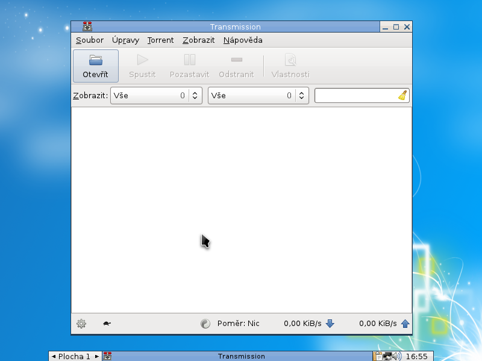
Task: Click the Odstranit remove icon
Action: 237,60
